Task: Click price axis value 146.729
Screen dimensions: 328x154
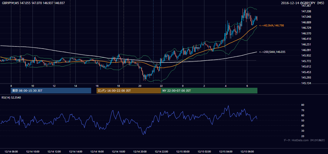Action: pos(306,28)
